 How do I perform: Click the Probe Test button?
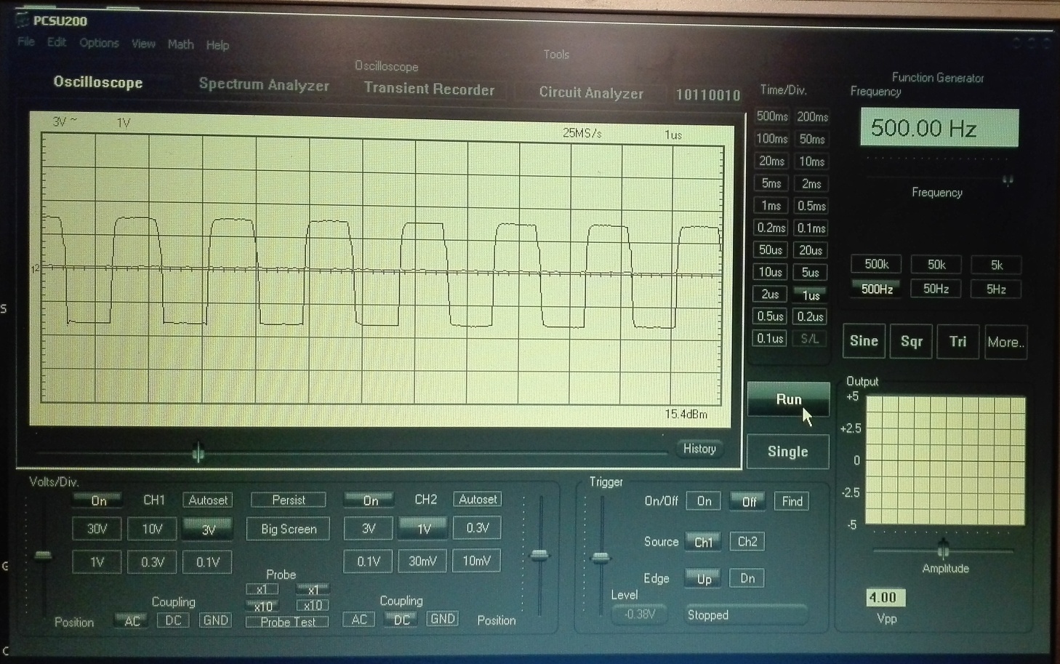coord(288,622)
